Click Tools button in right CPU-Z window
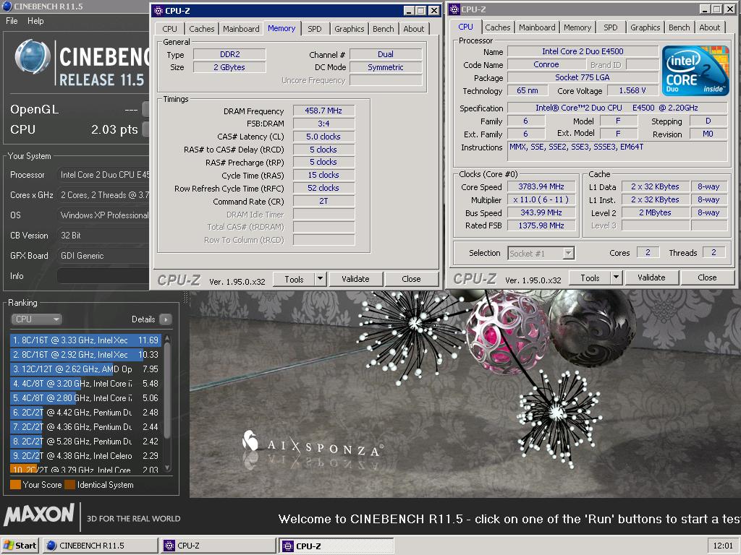 tap(590, 277)
